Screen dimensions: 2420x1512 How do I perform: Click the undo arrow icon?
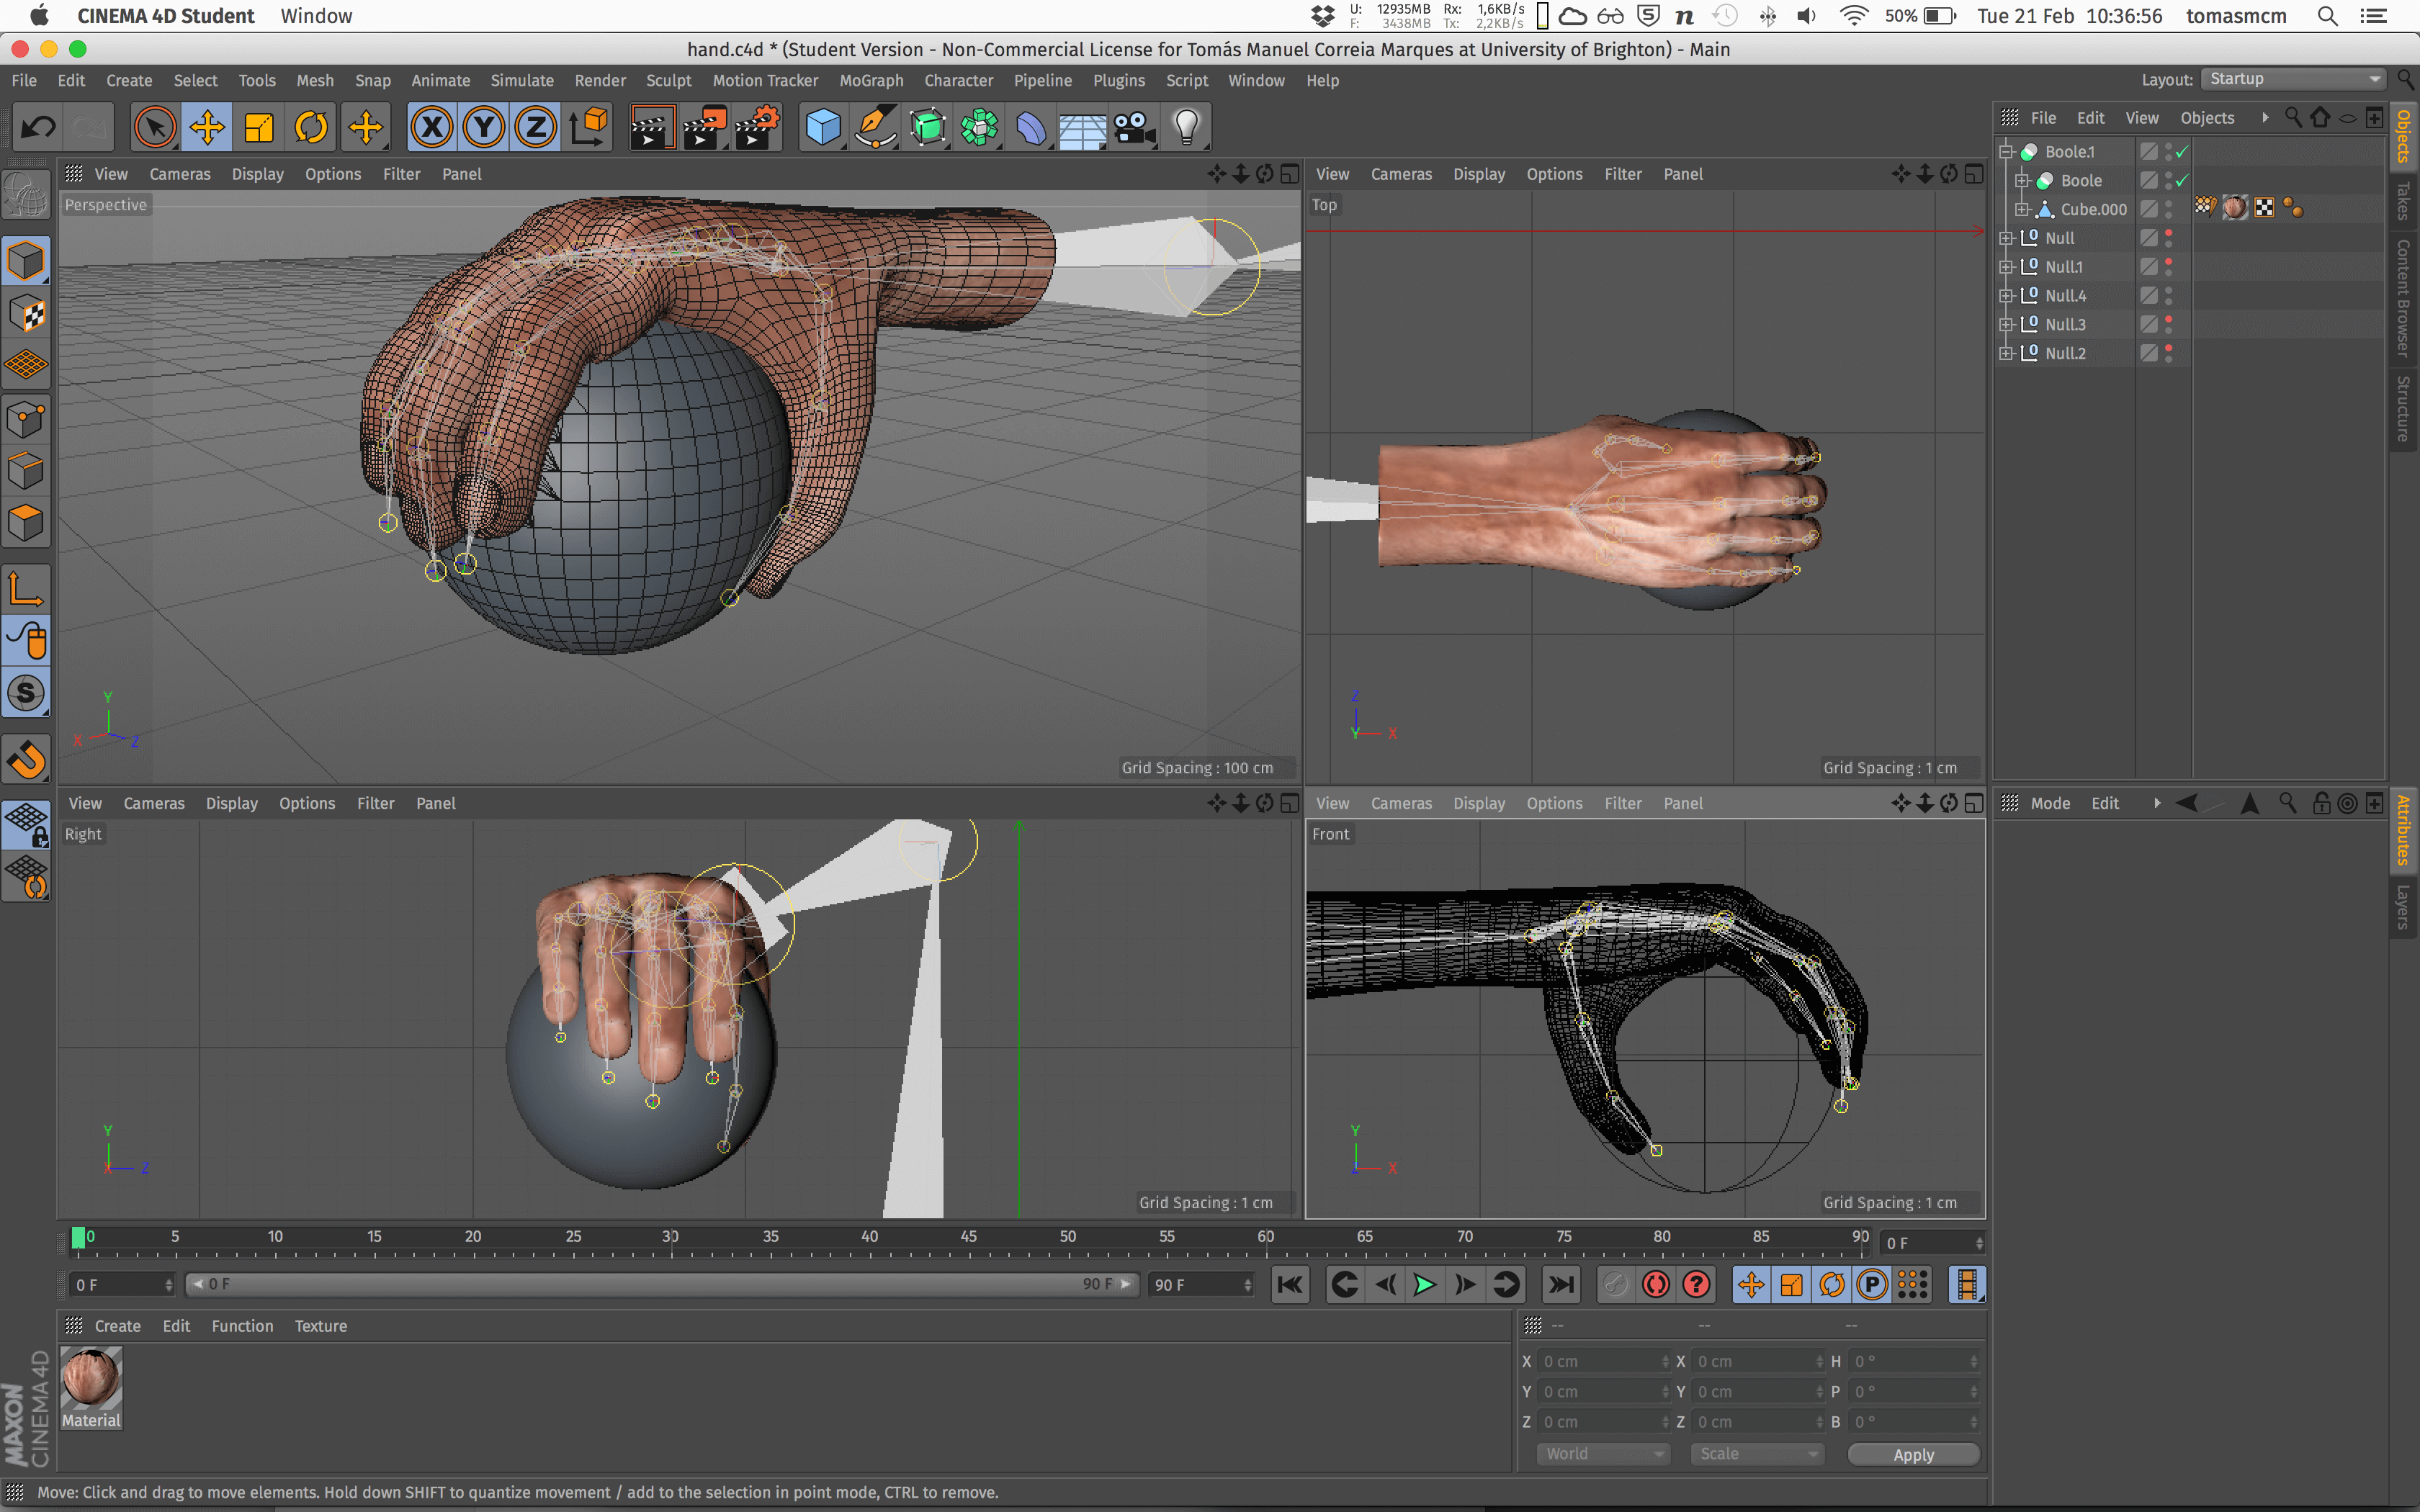39,127
